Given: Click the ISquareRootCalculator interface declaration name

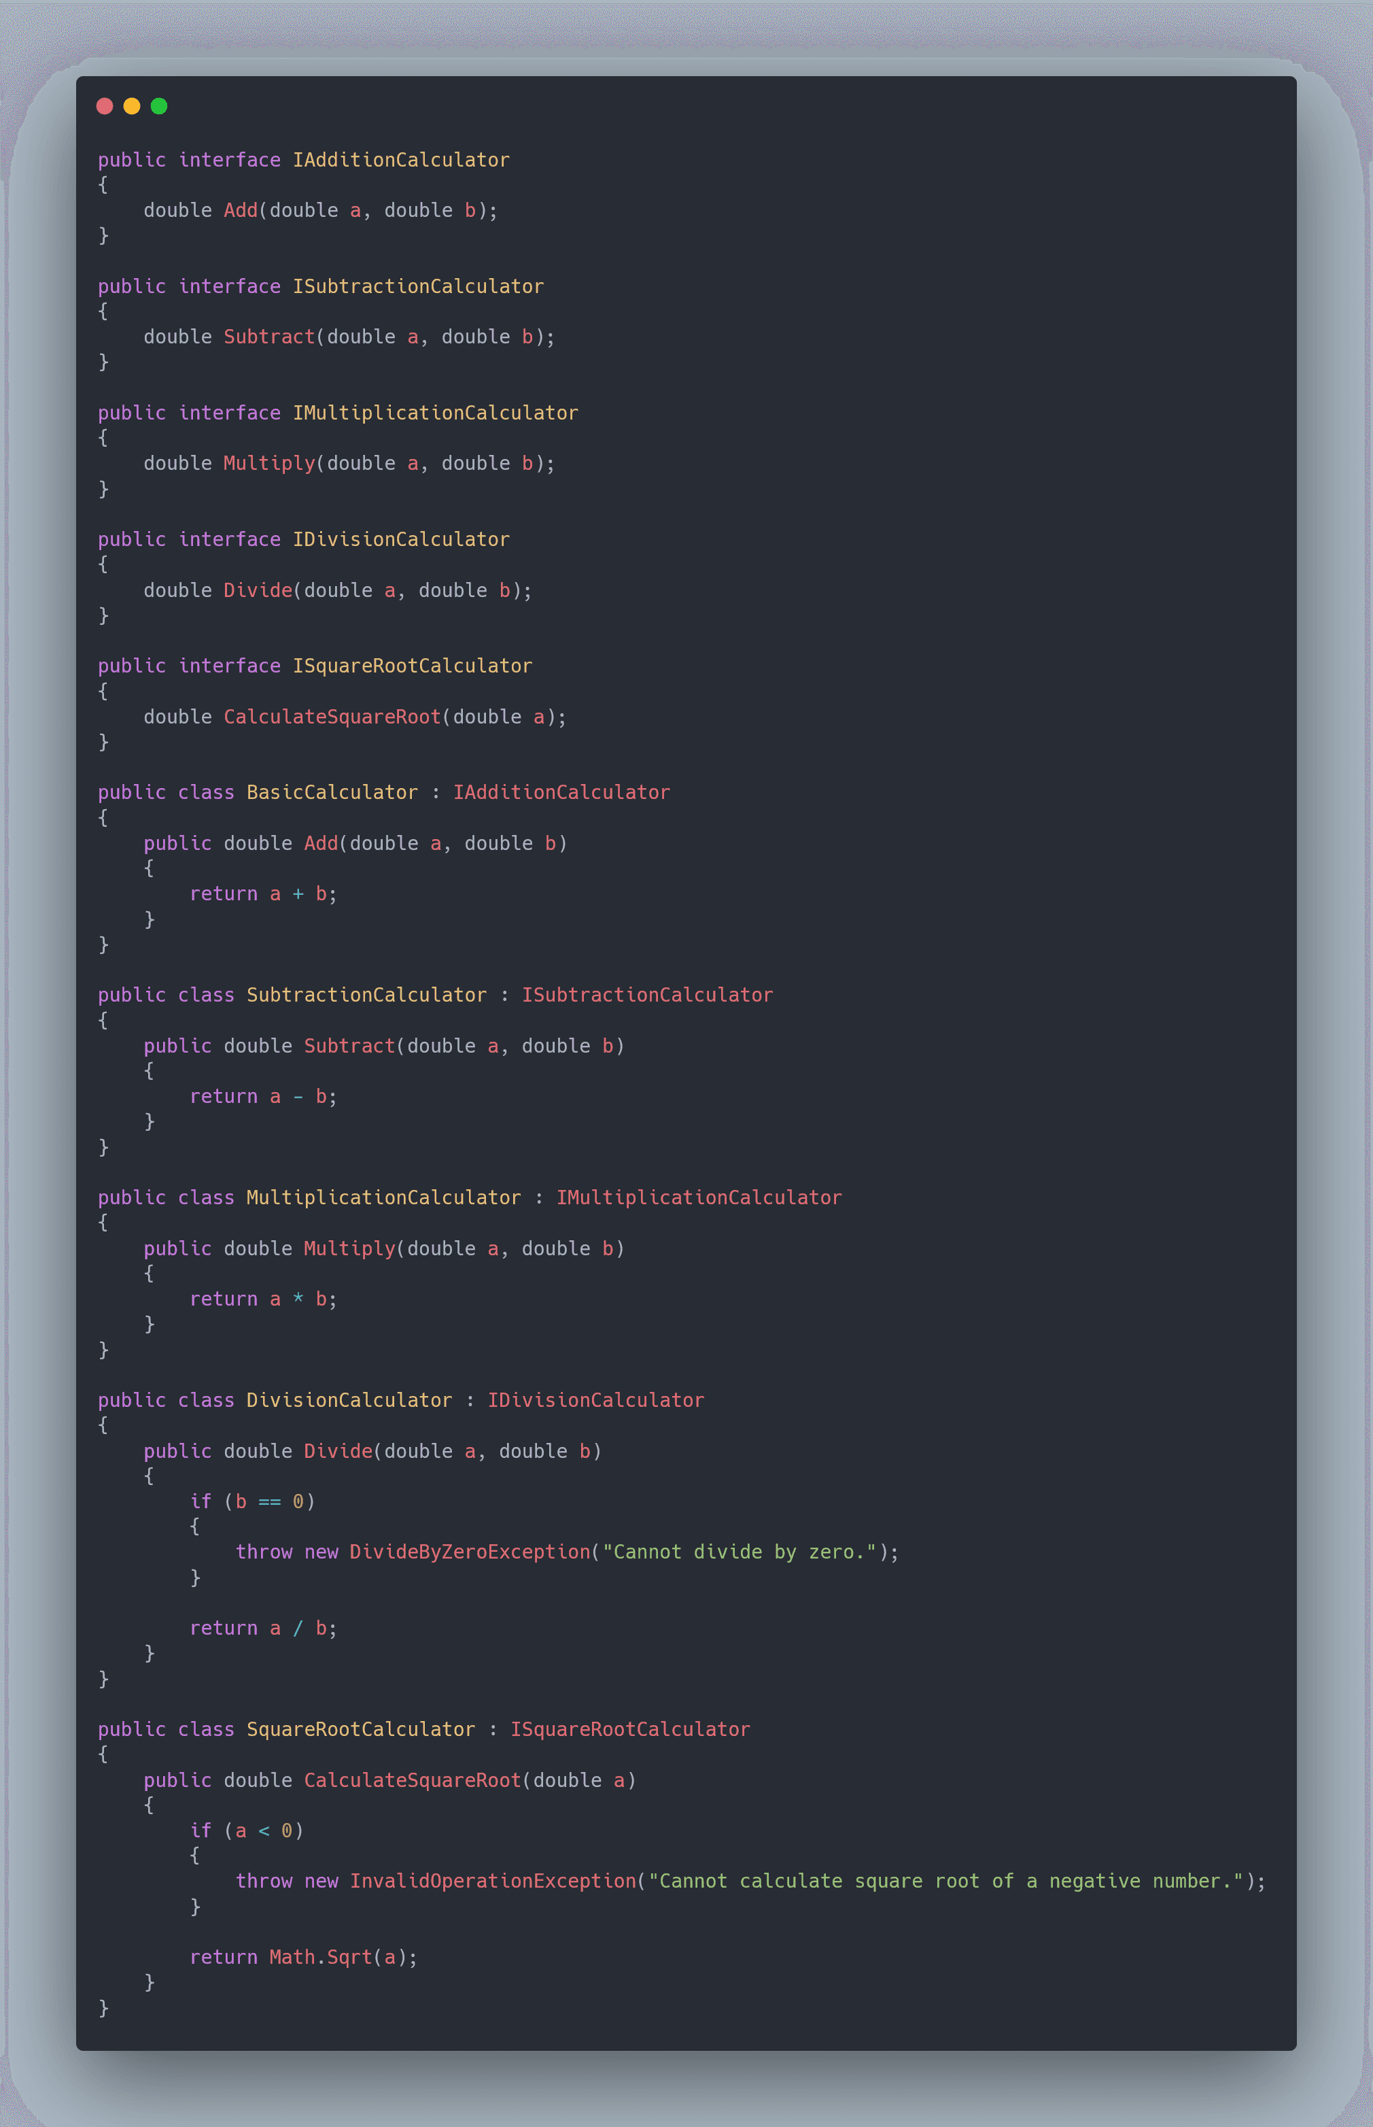Looking at the screenshot, I should click(x=412, y=666).
